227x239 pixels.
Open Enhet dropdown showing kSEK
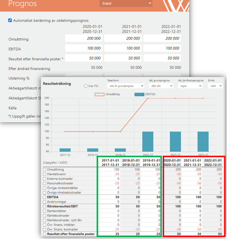click(215, 86)
